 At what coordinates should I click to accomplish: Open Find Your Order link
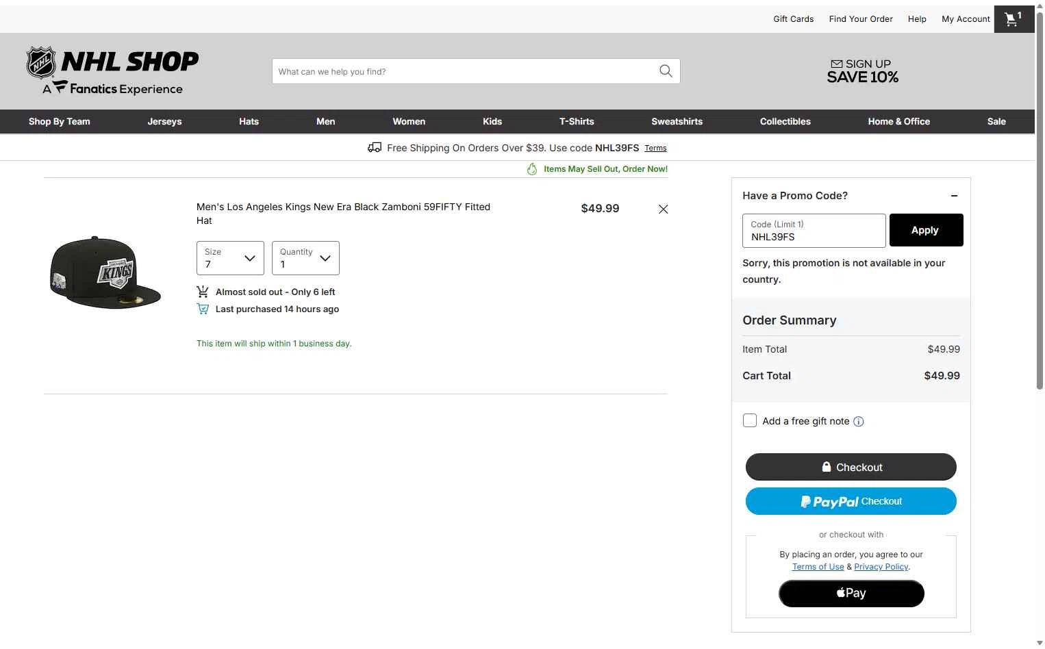[x=861, y=19]
